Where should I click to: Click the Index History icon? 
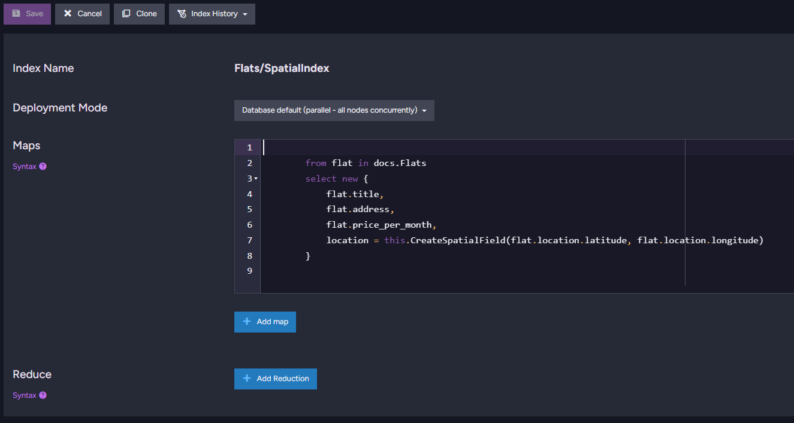(x=182, y=14)
